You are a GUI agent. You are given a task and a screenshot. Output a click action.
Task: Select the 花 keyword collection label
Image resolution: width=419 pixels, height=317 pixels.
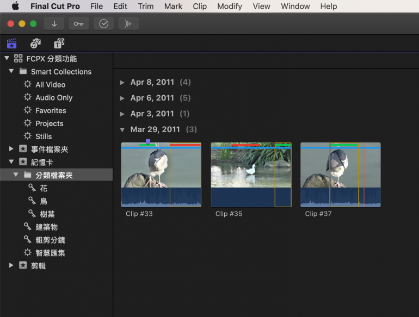click(x=44, y=188)
